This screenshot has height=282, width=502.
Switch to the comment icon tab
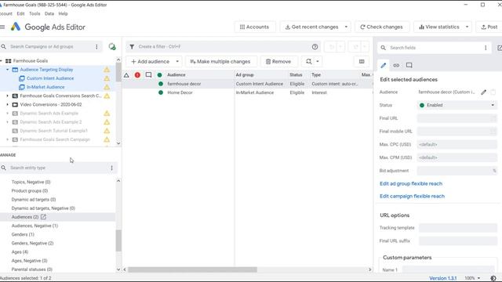click(x=409, y=65)
